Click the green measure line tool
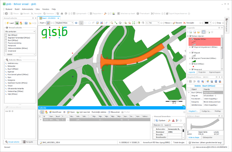The height and width of the screenshot is (152, 232). tap(116, 23)
